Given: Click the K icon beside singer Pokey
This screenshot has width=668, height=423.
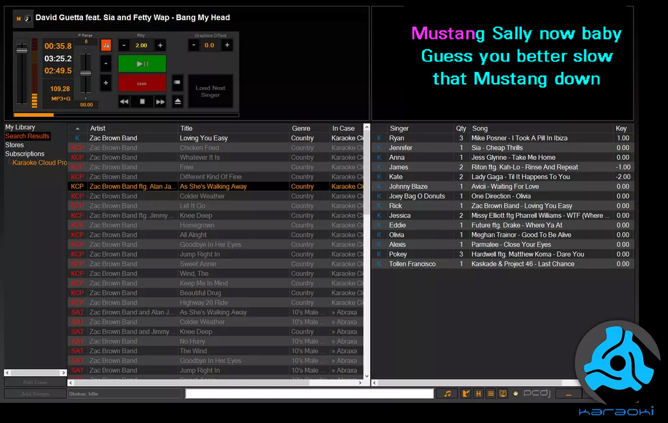Looking at the screenshot, I should pyautogui.click(x=378, y=254).
